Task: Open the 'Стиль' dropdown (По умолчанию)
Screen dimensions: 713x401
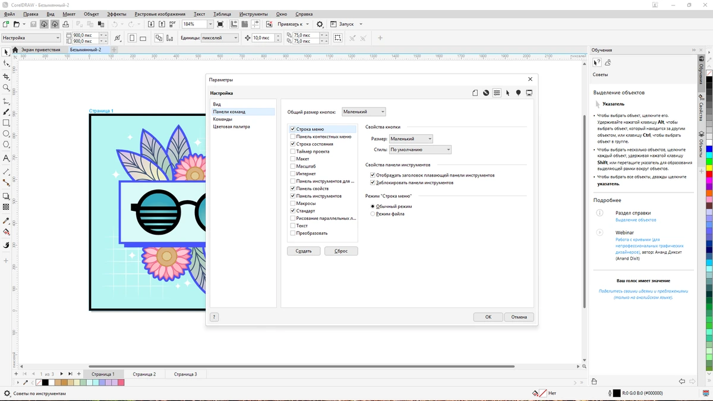Action: click(x=420, y=150)
